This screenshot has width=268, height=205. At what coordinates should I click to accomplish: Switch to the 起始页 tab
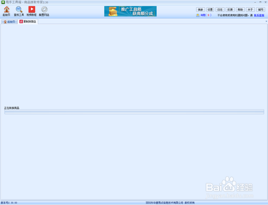coord(9,22)
